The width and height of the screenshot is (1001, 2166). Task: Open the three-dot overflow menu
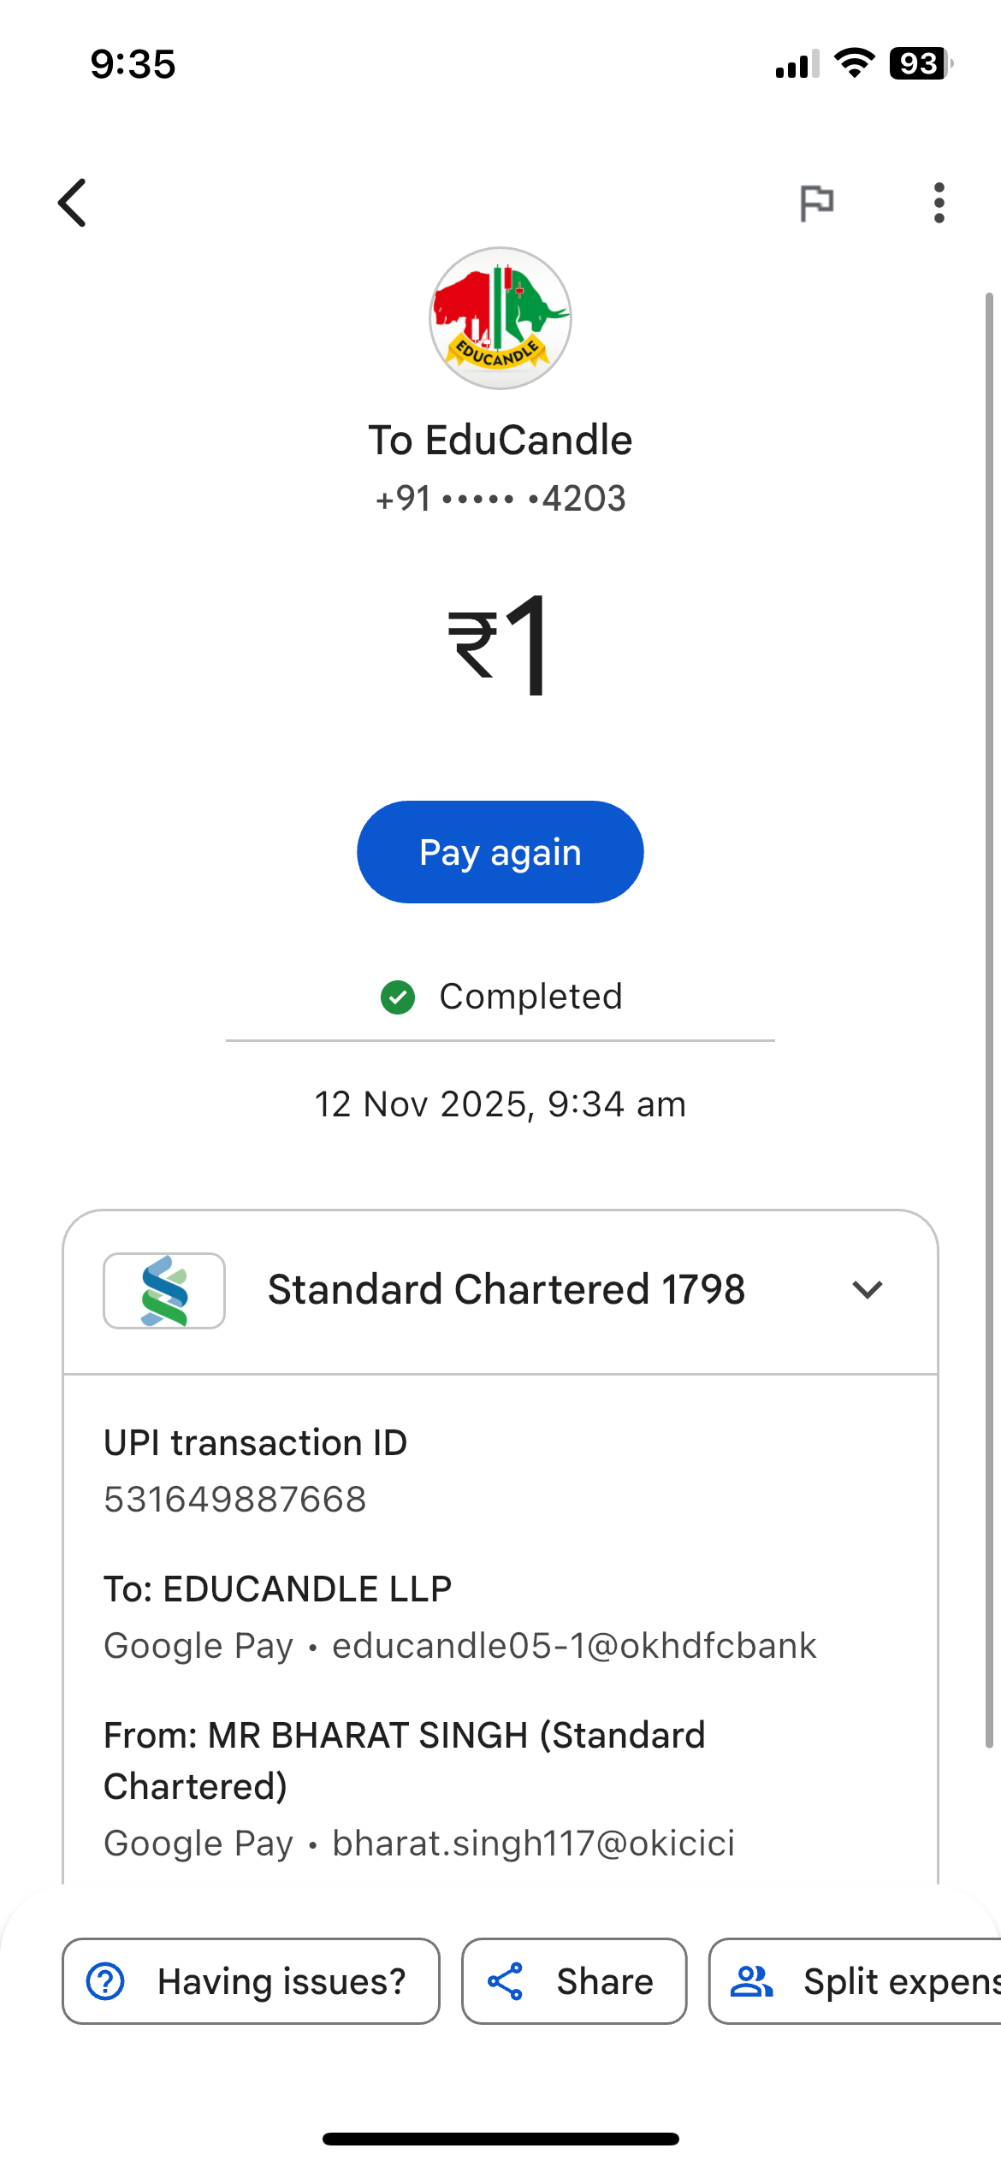[939, 203]
